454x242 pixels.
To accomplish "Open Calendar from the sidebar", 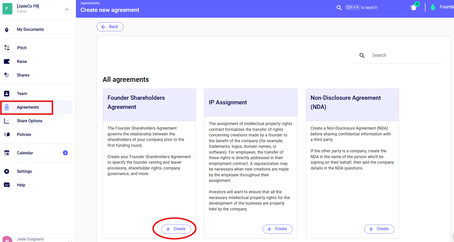I will click(25, 153).
